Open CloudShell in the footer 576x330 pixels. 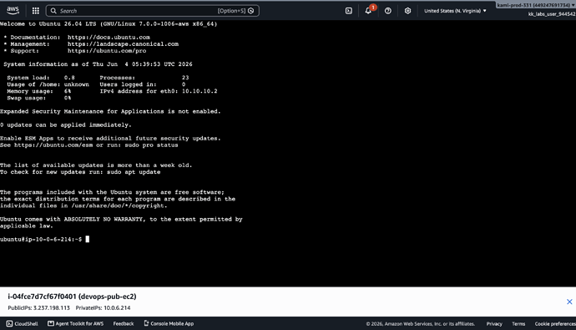(x=22, y=324)
